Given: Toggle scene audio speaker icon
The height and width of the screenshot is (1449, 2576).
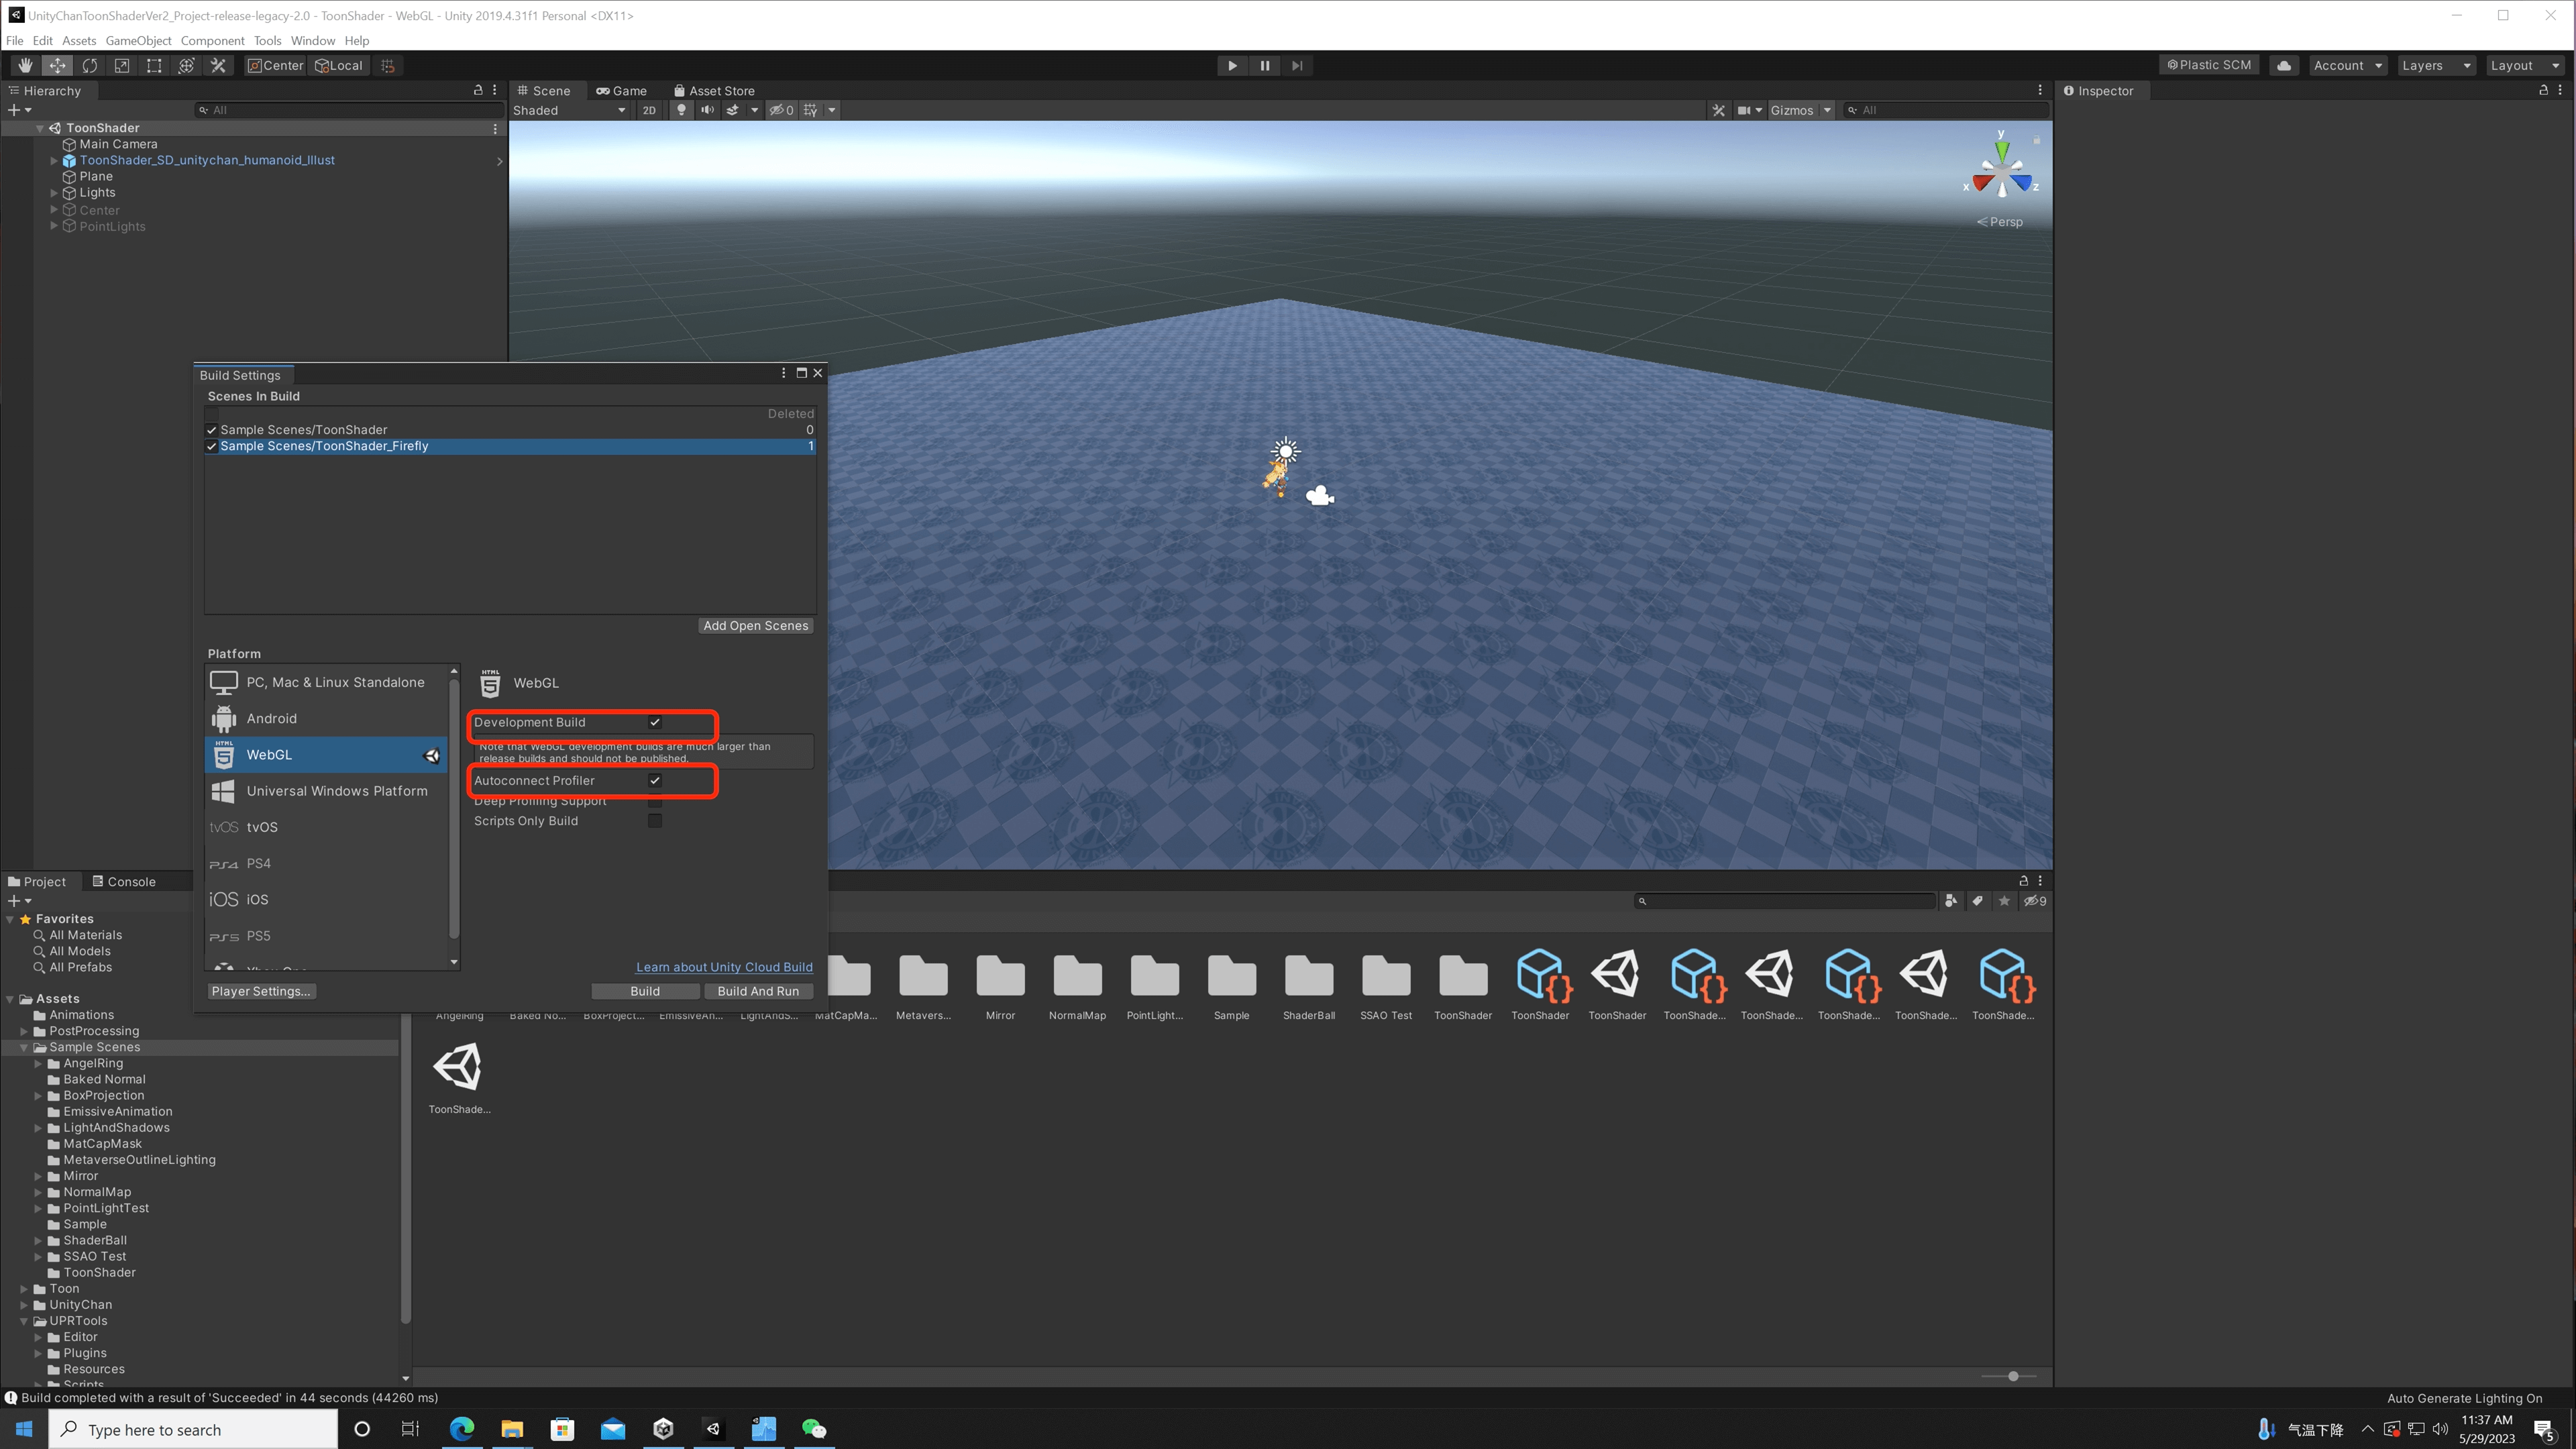Looking at the screenshot, I should [707, 110].
